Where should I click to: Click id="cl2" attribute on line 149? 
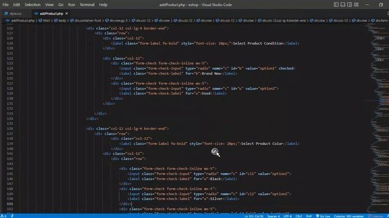pos(247,194)
